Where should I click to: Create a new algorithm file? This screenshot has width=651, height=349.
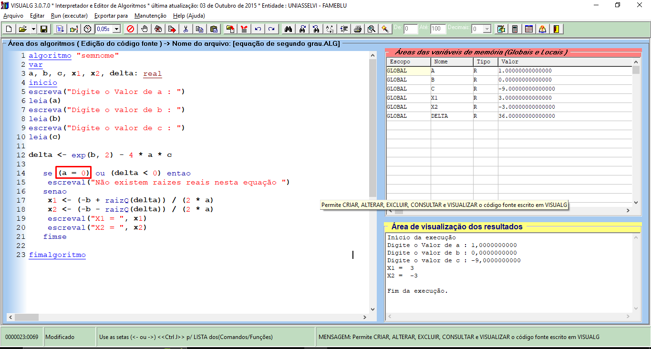tap(9, 29)
